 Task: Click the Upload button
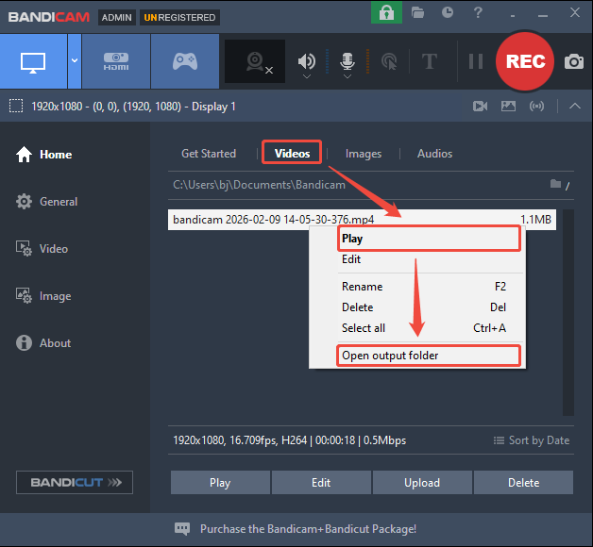coord(422,483)
